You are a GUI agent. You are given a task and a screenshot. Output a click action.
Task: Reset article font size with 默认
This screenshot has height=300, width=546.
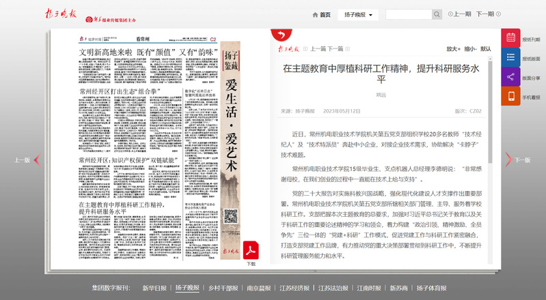(485, 49)
